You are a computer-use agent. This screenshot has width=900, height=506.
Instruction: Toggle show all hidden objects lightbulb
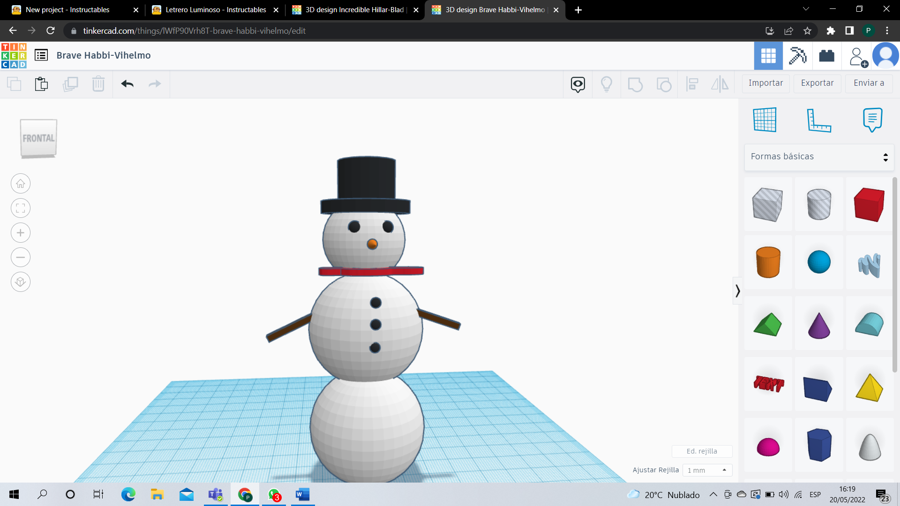606,84
